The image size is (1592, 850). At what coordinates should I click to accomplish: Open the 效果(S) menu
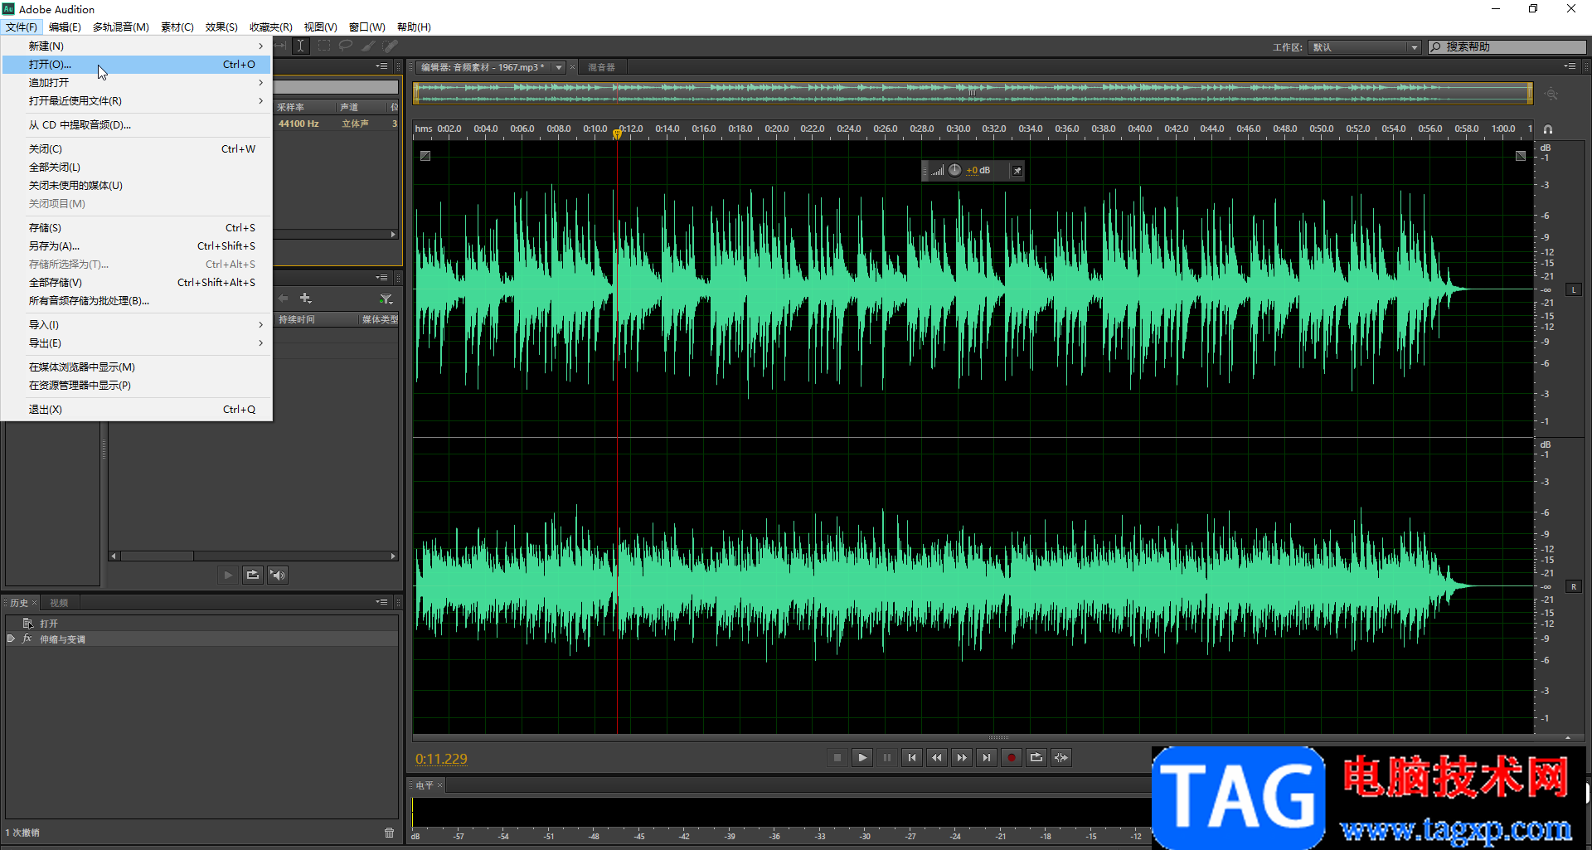coord(221,27)
